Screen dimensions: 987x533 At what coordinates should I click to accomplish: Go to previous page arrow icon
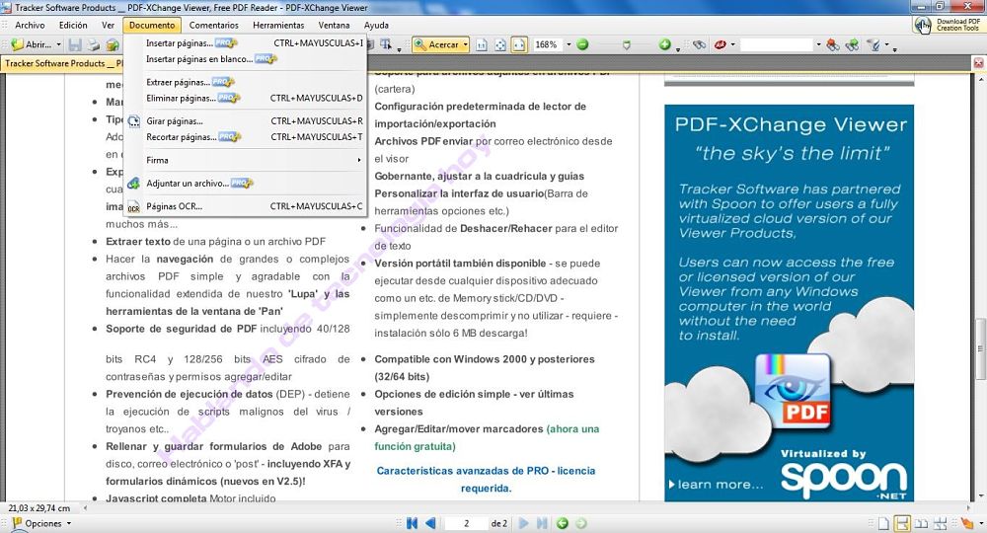pyautogui.click(x=430, y=523)
